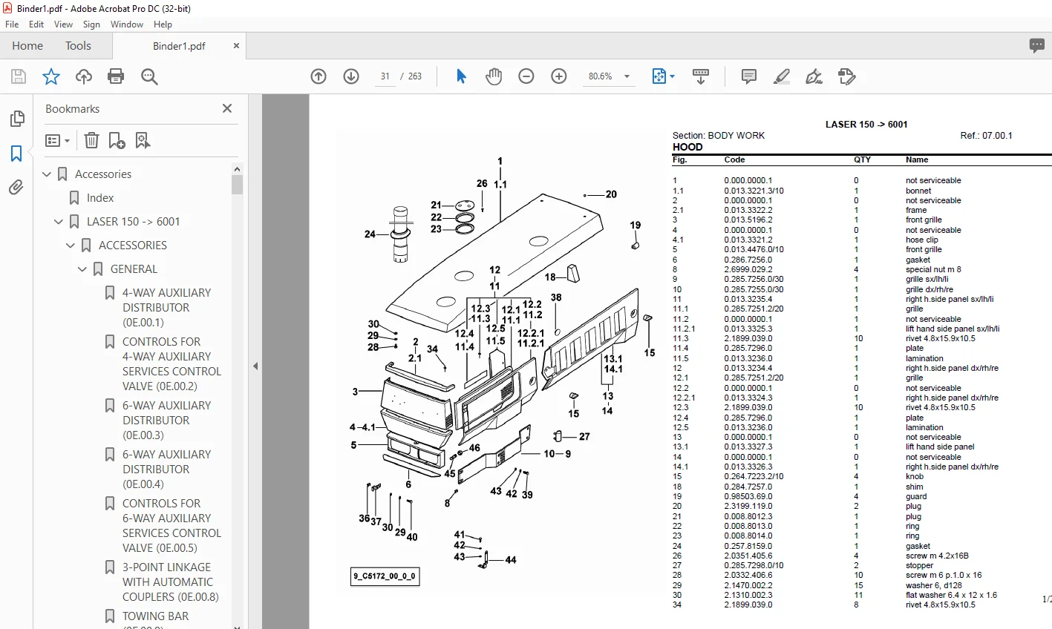Image resolution: width=1052 pixels, height=629 pixels.
Task: Collapse the Accessories bookmark tree
Action: click(47, 174)
